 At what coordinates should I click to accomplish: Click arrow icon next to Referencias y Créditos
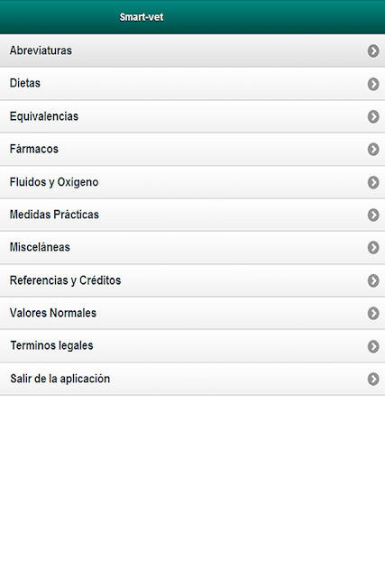[x=373, y=280]
